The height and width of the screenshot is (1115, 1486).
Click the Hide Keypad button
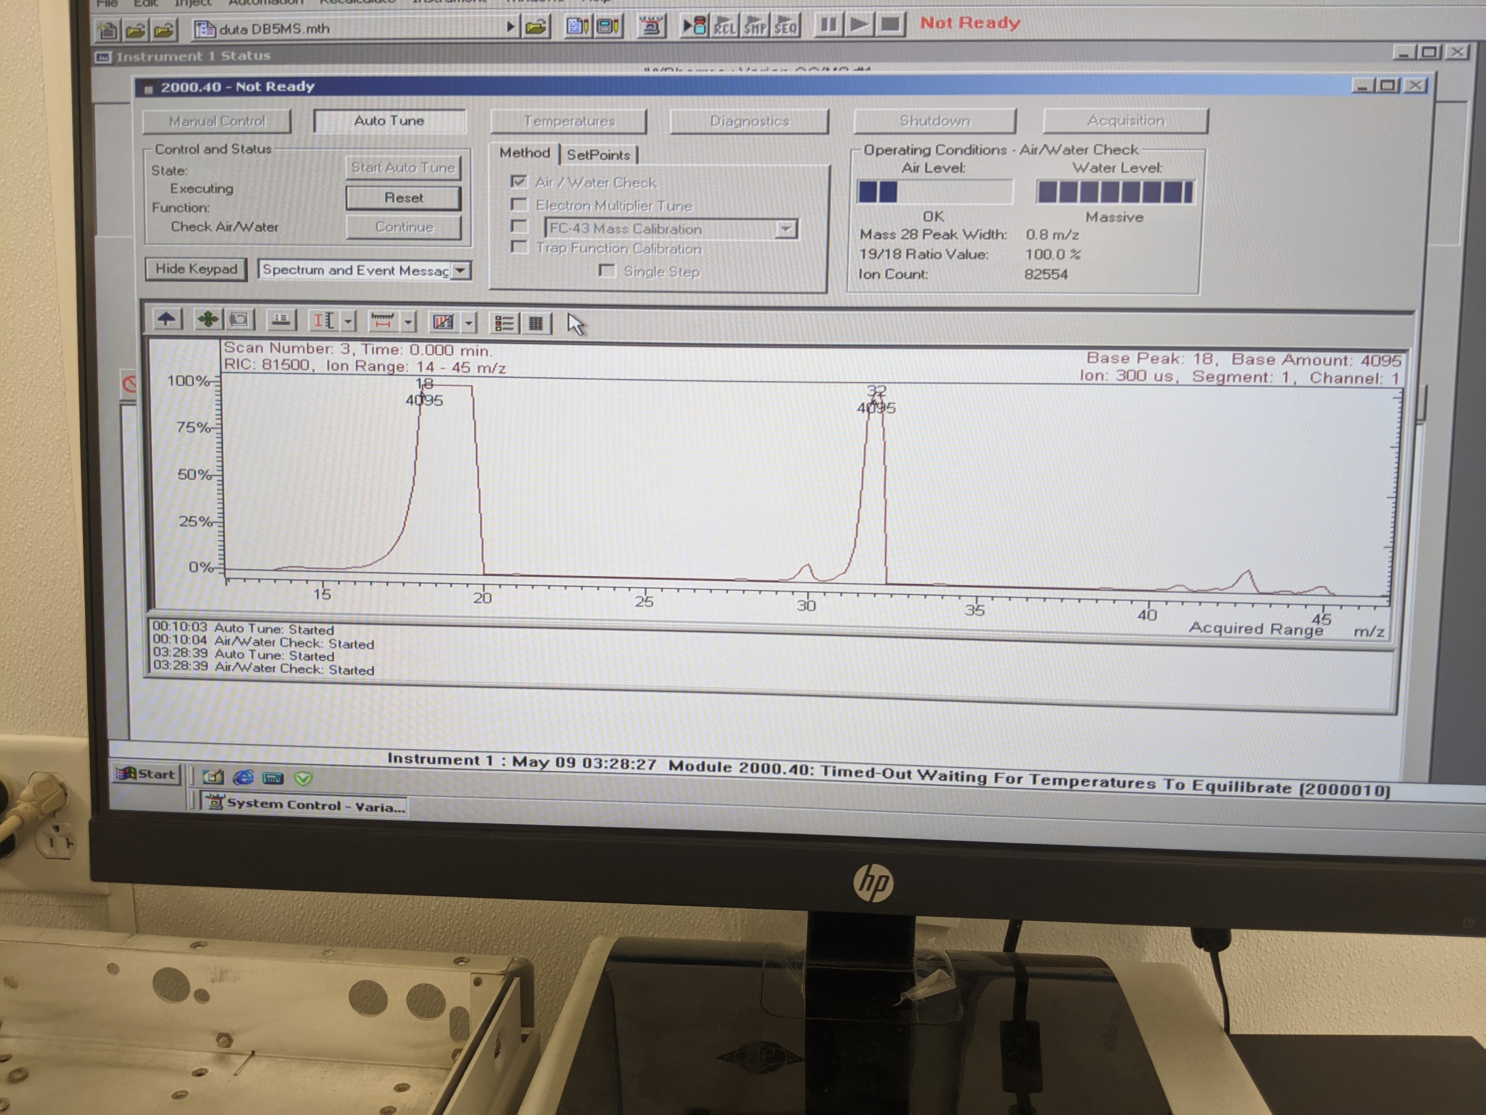[196, 269]
